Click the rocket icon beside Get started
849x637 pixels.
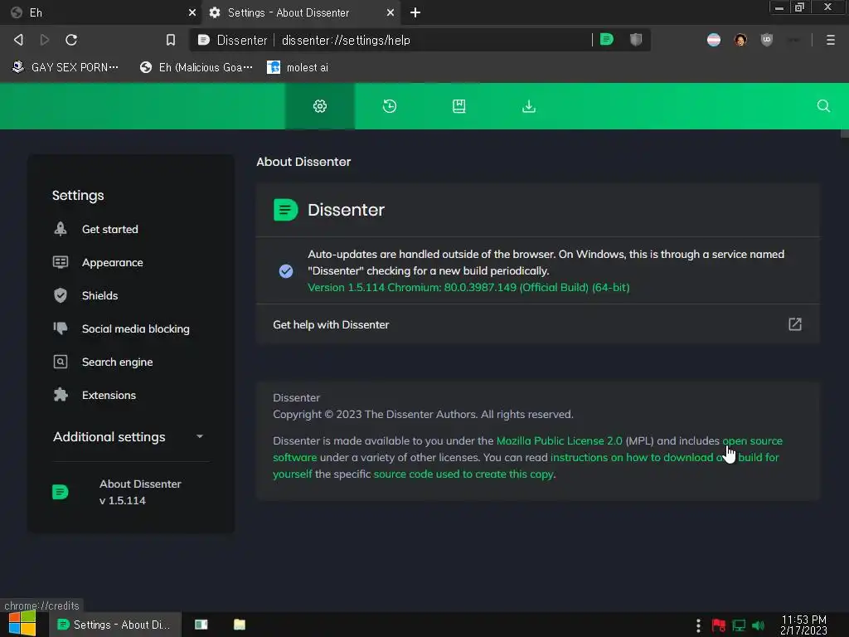[61, 229]
